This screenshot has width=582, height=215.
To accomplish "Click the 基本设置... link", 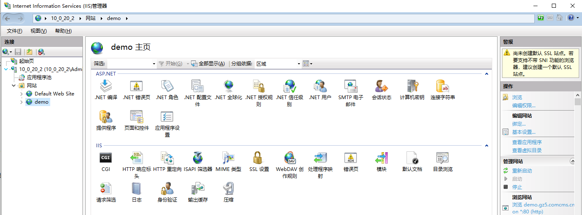I will point(524,132).
